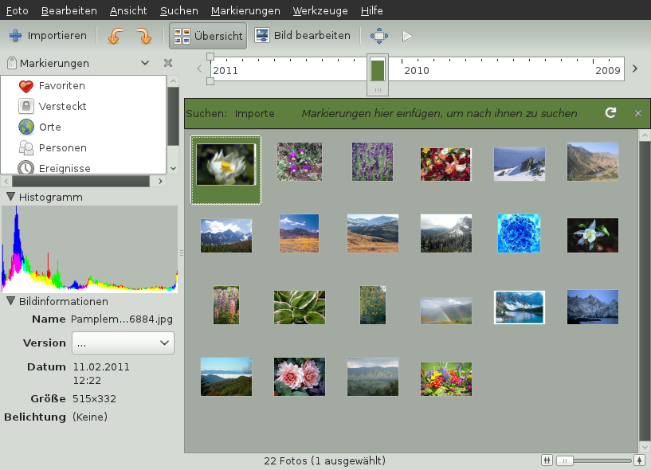Close the Suchen search bar
Screen dimensions: 651x470
(x=637, y=113)
